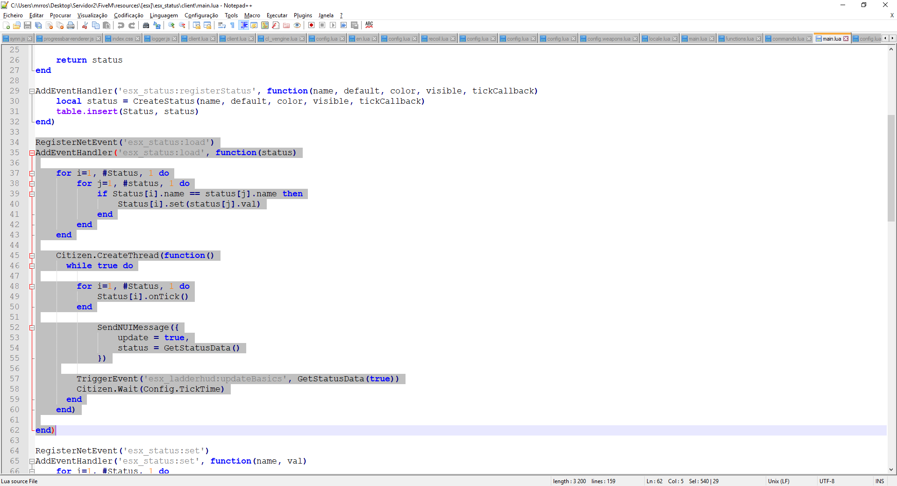Collapse the SendNUIMessage block at line 52

point(32,328)
